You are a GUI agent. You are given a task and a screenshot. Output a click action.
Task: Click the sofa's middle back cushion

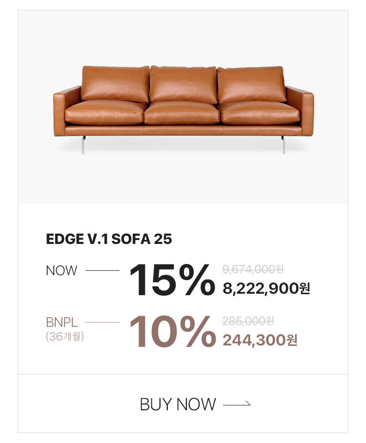tap(183, 84)
